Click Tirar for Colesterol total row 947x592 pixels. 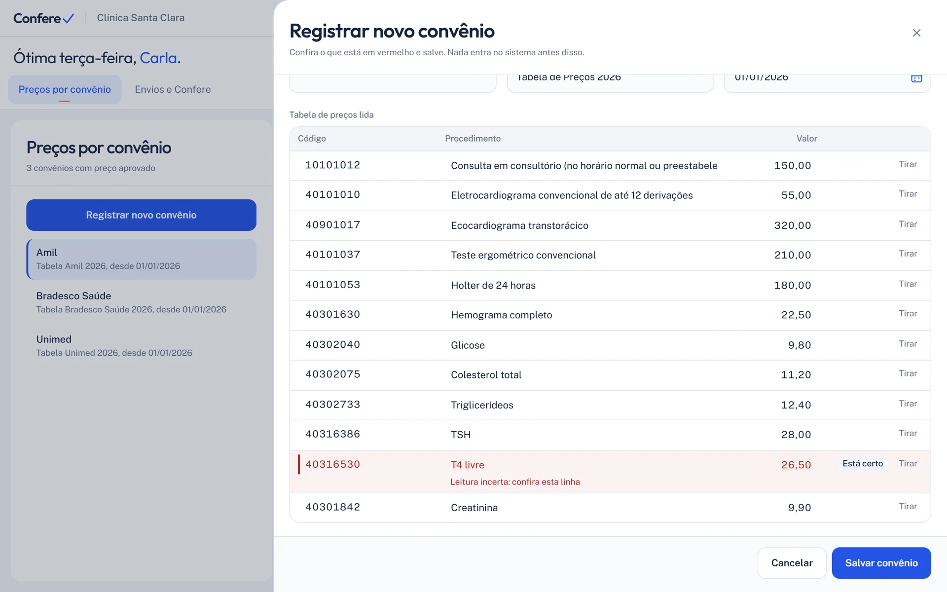pos(908,373)
